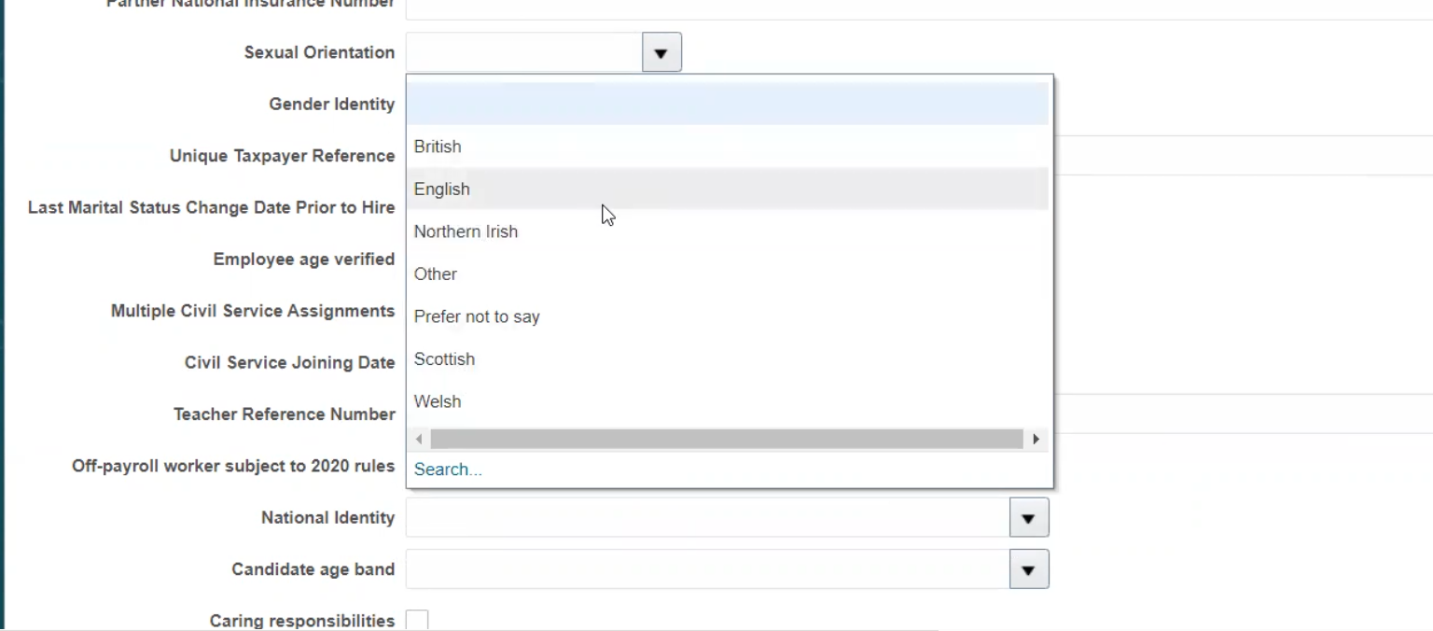This screenshot has height=631, width=1433.
Task: Click the list's scroll right arrow
Action: 1036,439
